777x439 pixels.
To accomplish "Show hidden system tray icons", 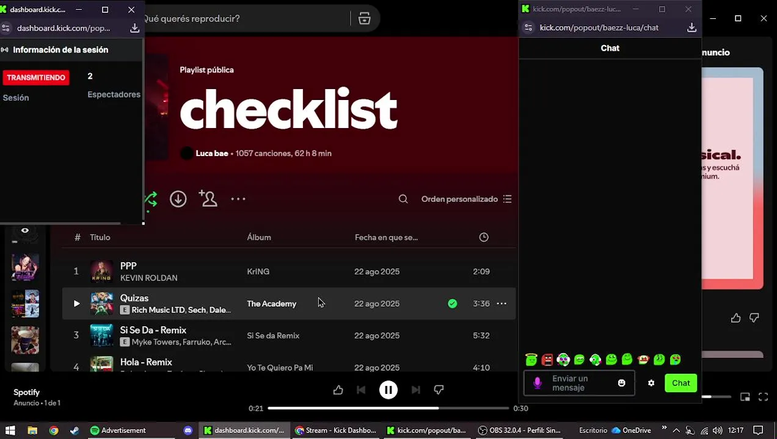I will (x=676, y=430).
